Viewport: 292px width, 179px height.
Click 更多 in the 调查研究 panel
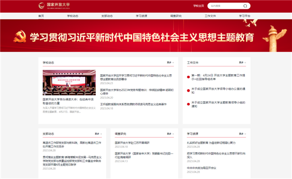pos(170,134)
